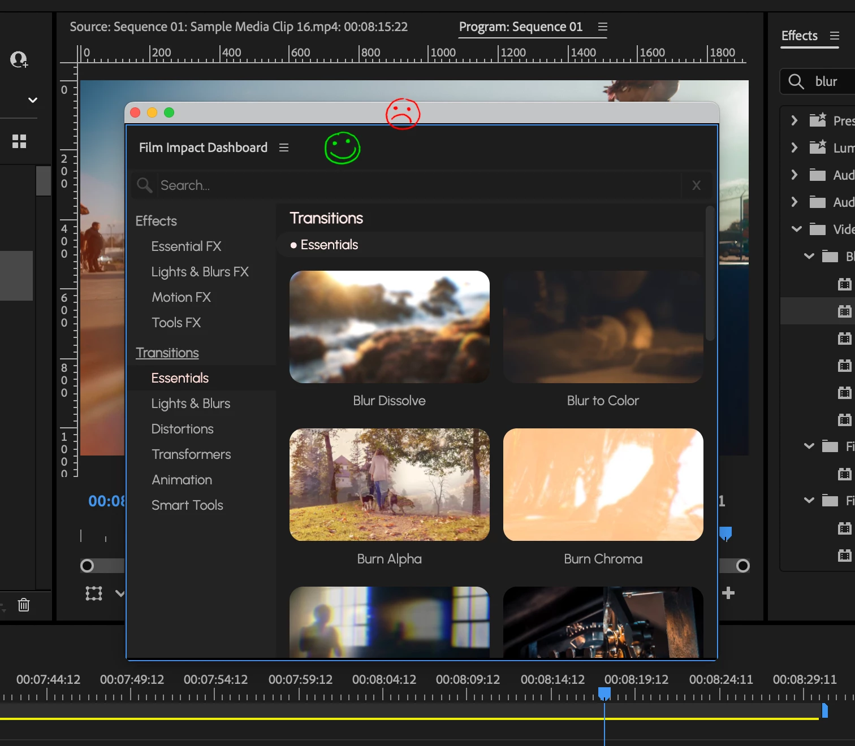Open the button editor plus icon
The height and width of the screenshot is (746, 855).
coord(728,593)
